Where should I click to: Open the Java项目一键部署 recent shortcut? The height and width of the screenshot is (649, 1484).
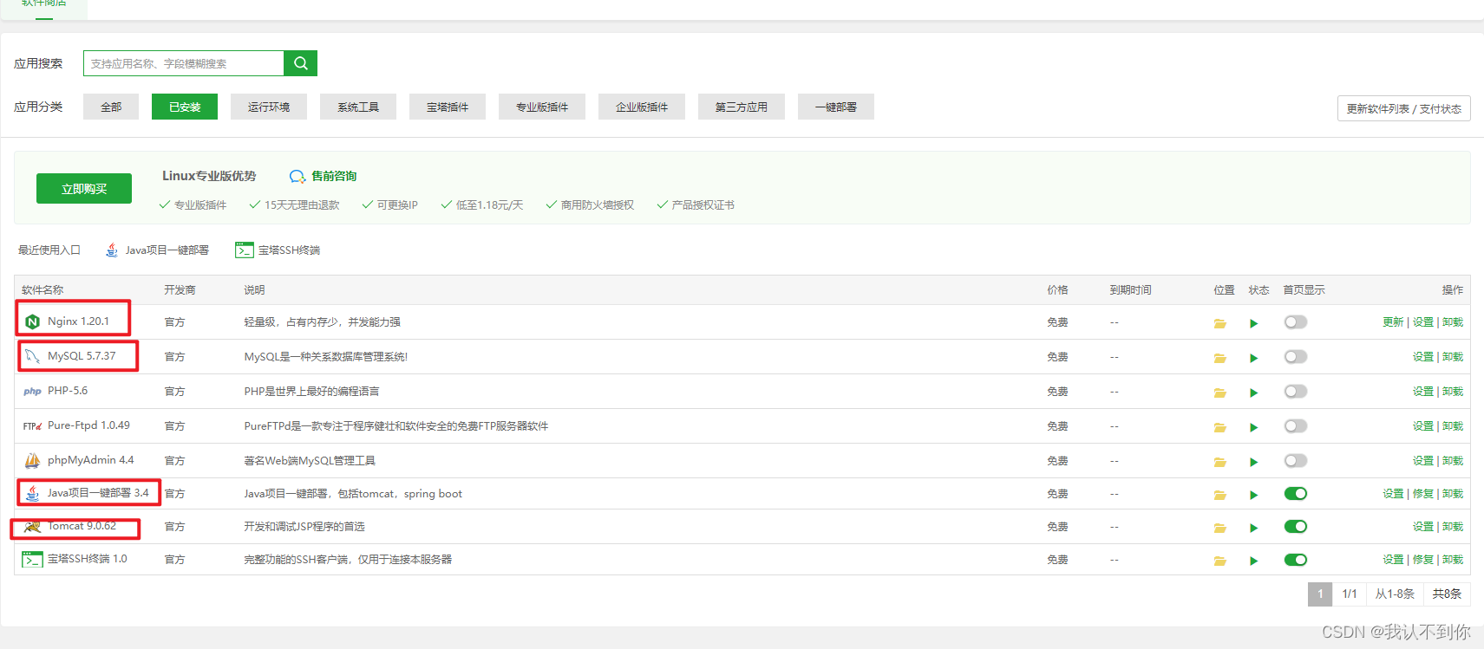[157, 250]
